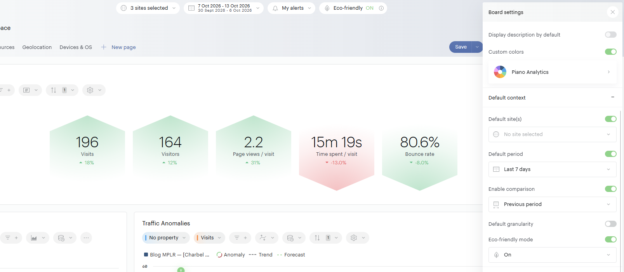
Task: Click the Save button
Action: click(461, 47)
